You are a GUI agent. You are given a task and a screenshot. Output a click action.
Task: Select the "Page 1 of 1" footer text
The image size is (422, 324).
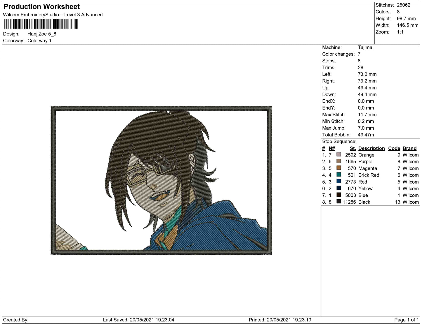[x=407, y=320]
